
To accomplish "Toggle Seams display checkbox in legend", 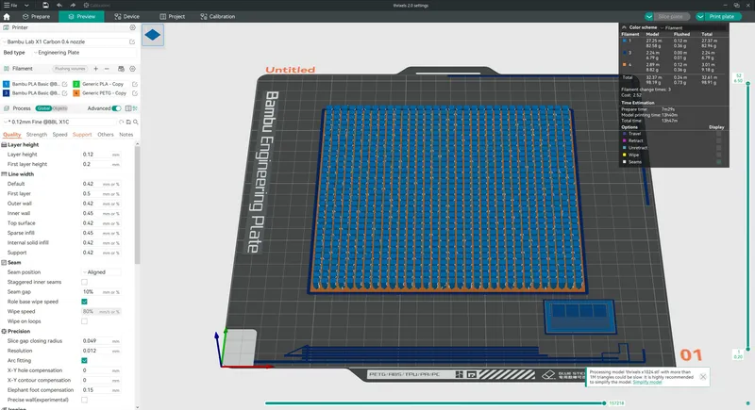I will (719, 162).
